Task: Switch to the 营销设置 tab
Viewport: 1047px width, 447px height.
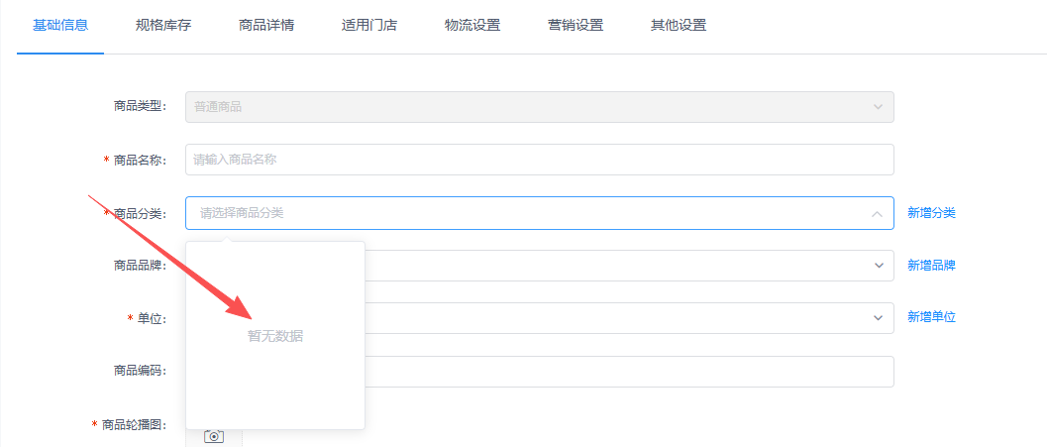Action: pos(576,26)
